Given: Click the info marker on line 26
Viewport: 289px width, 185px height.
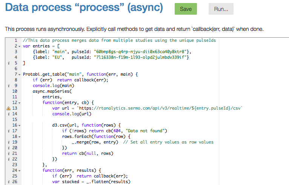Looking at the screenshot, I should [9, 182].
